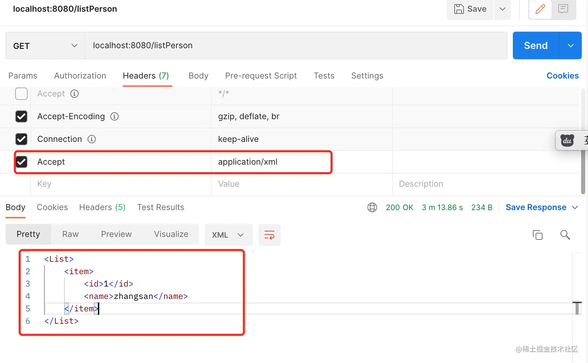Toggle the wrap lines icon
Image resolution: width=588 pixels, height=363 pixels.
pos(269,235)
